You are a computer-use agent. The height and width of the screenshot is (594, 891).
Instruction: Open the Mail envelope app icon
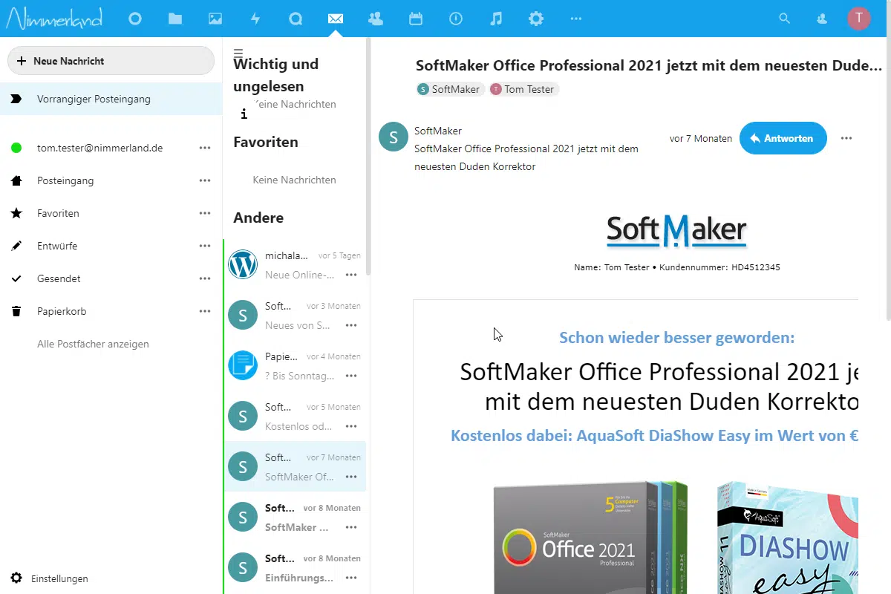tap(336, 19)
